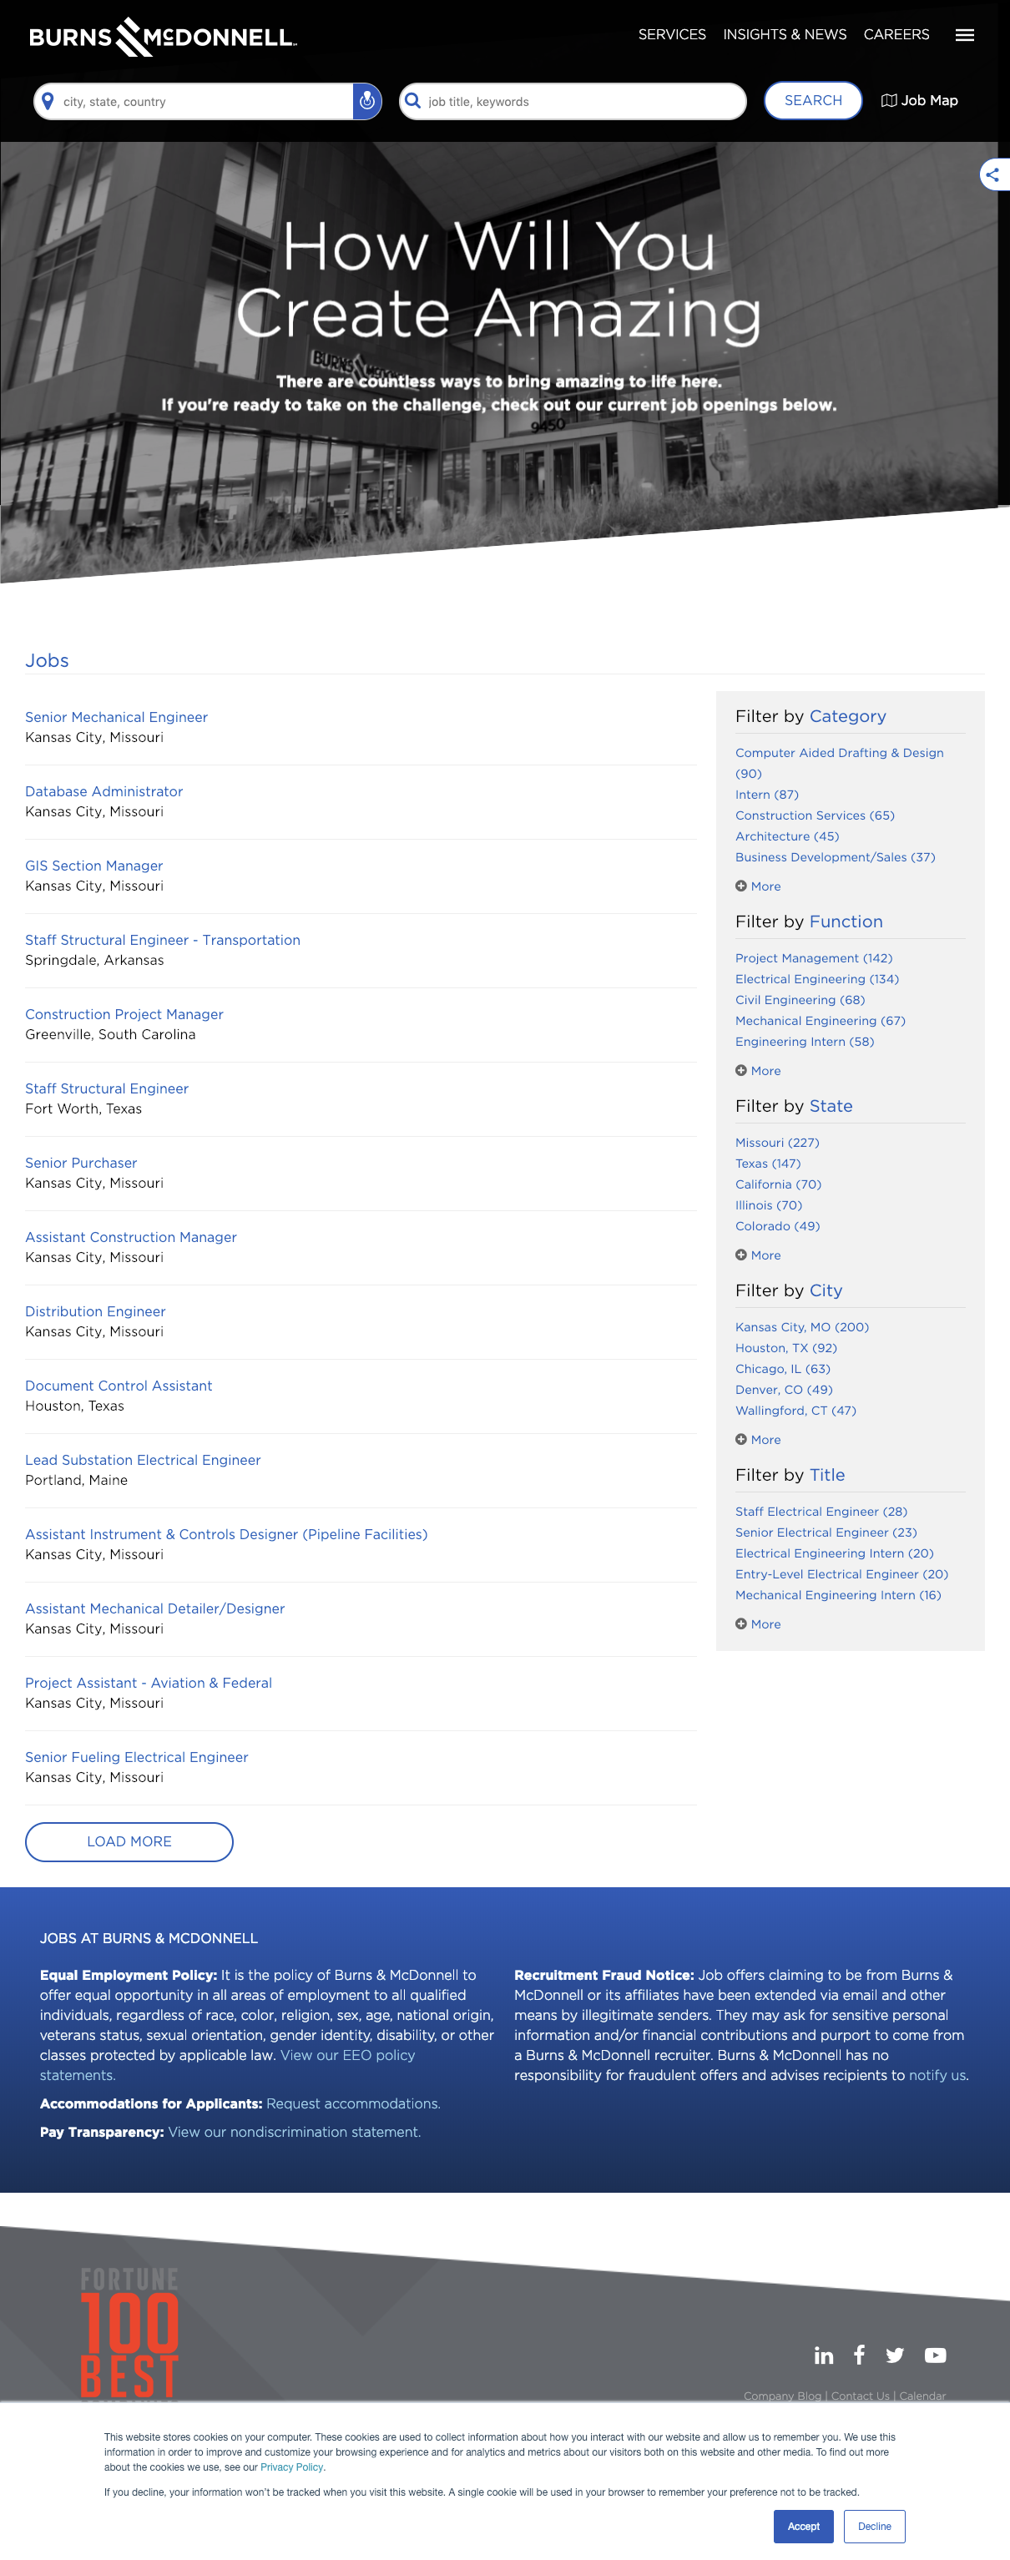Viewport: 1010px width, 2560px height.
Task: Filter city by Wallingford, CT
Action: (x=796, y=1411)
